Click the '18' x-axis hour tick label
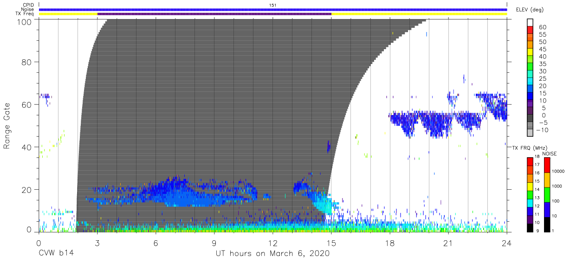 point(390,243)
